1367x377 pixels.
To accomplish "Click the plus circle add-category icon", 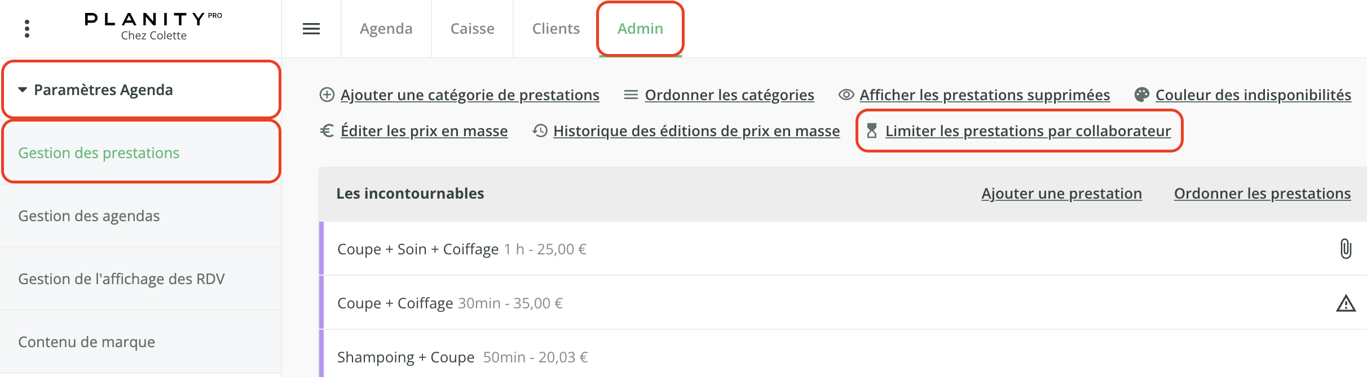I will (327, 95).
